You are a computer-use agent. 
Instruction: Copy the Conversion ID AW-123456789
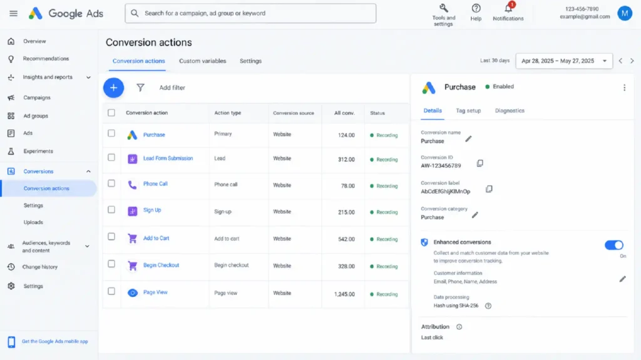click(480, 163)
